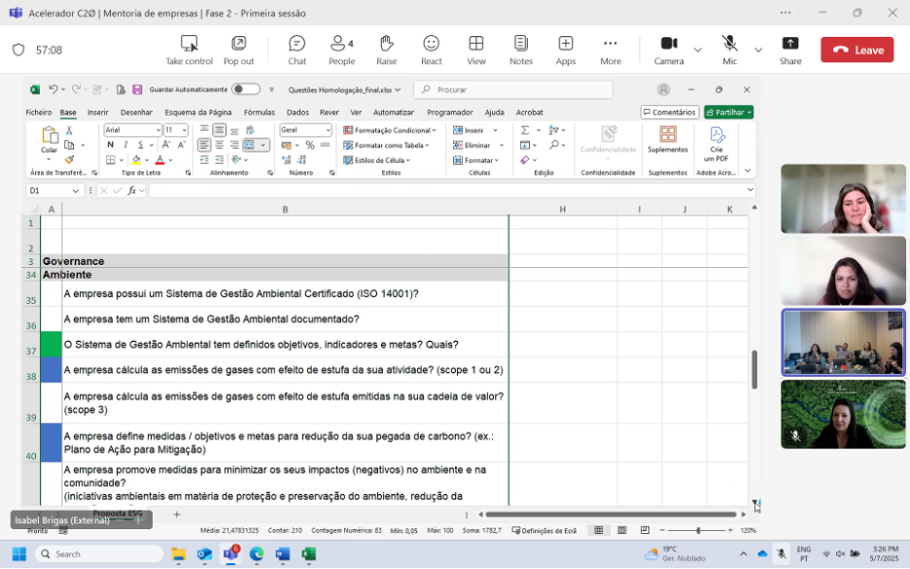
Task: Adjust the Excel zoom slider
Action: tap(698, 530)
